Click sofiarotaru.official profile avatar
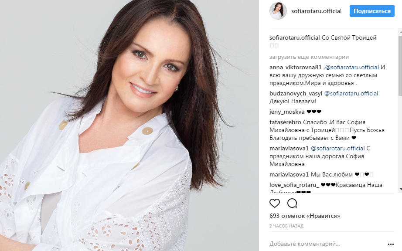Image resolution: width=402 pixels, height=251 pixels. (x=278, y=11)
